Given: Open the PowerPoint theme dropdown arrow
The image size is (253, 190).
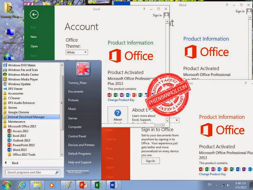Looking at the screenshot, I should coord(177,120).
